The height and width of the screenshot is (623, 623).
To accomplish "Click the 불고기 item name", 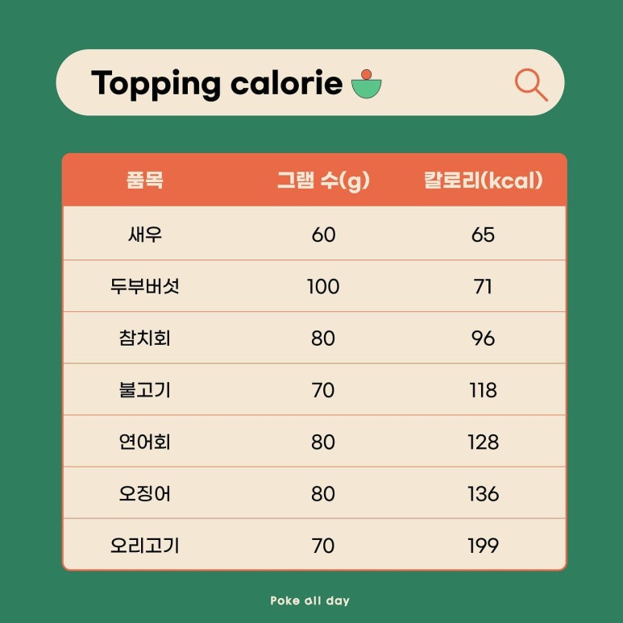I will point(144,390).
